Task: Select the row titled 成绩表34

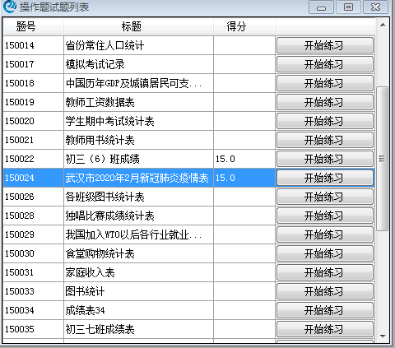Action: click(x=188, y=310)
